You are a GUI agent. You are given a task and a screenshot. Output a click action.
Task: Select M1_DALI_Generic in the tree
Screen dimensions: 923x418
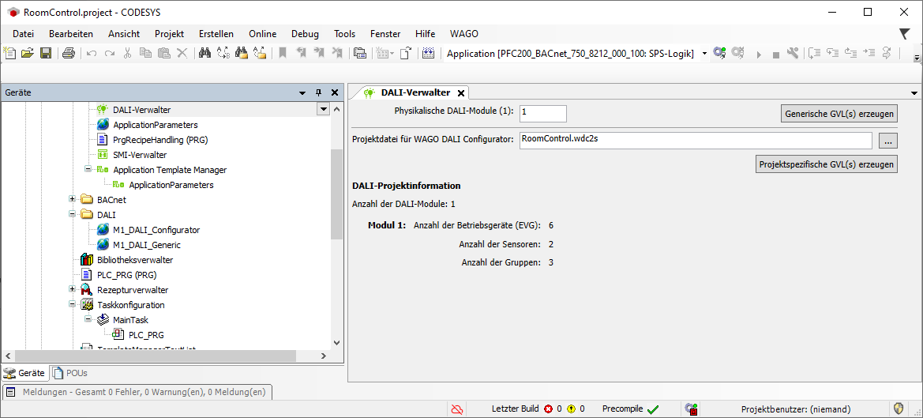147,245
